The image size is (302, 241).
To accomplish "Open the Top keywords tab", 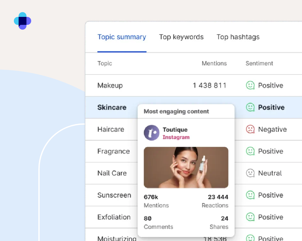I will pyautogui.click(x=181, y=37).
